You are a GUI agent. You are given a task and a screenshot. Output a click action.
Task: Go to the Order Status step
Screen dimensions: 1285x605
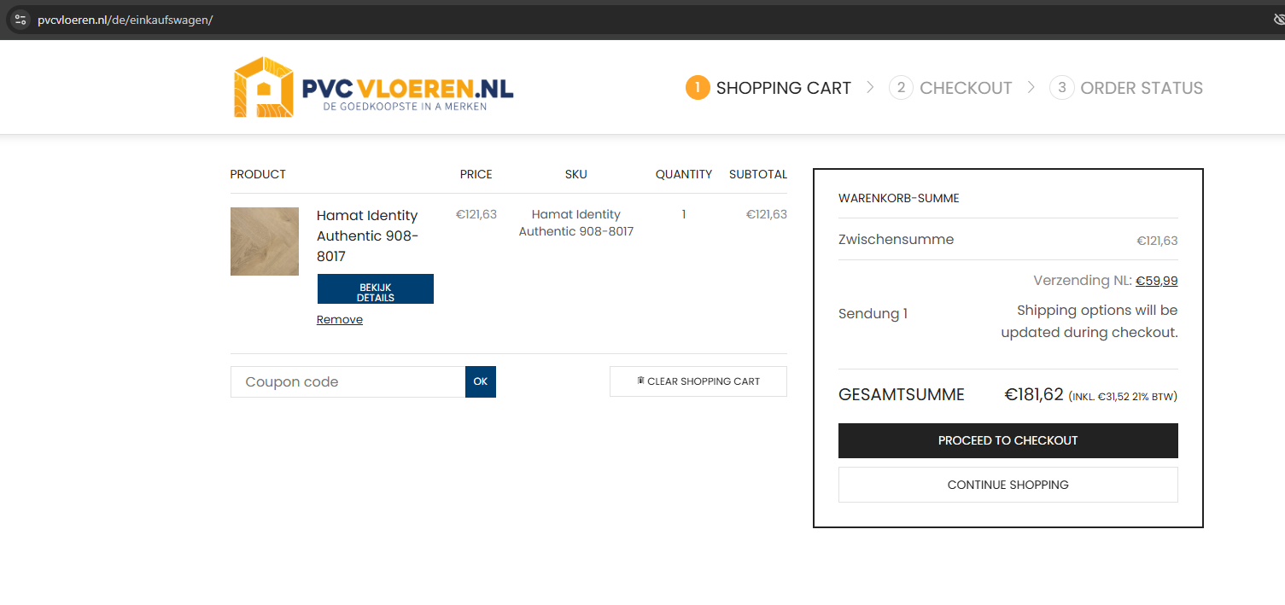1126,88
